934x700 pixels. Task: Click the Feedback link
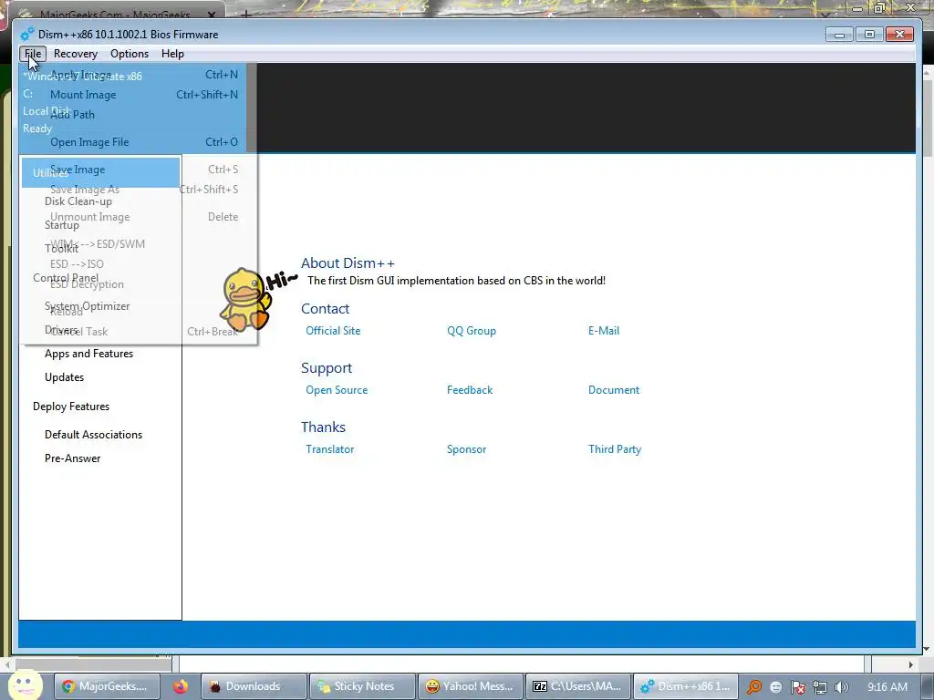pyautogui.click(x=470, y=390)
